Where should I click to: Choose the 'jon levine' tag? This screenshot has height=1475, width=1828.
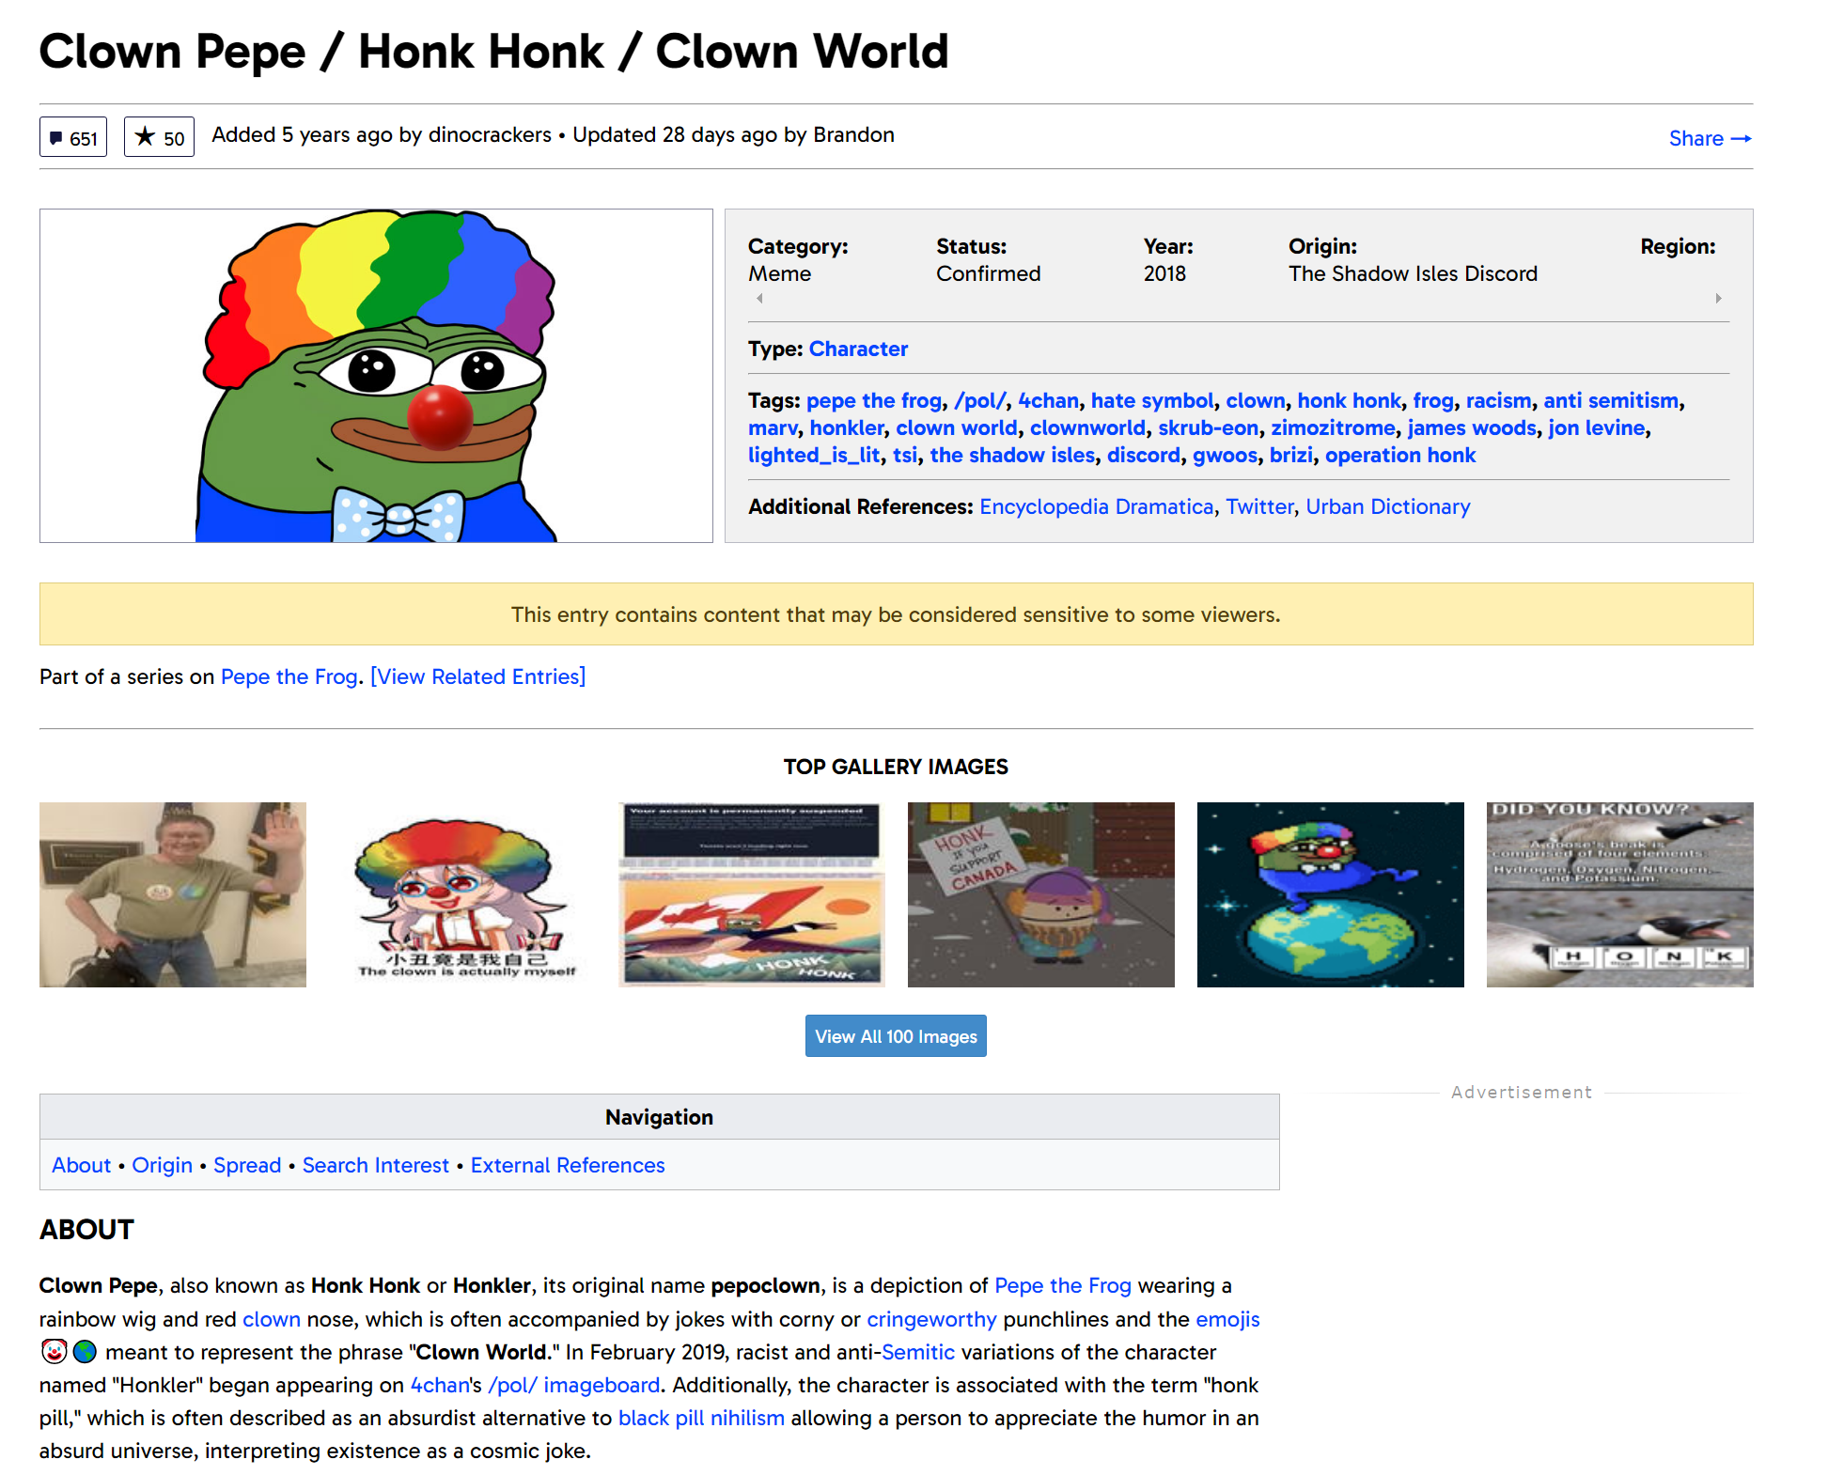[x=1597, y=427]
